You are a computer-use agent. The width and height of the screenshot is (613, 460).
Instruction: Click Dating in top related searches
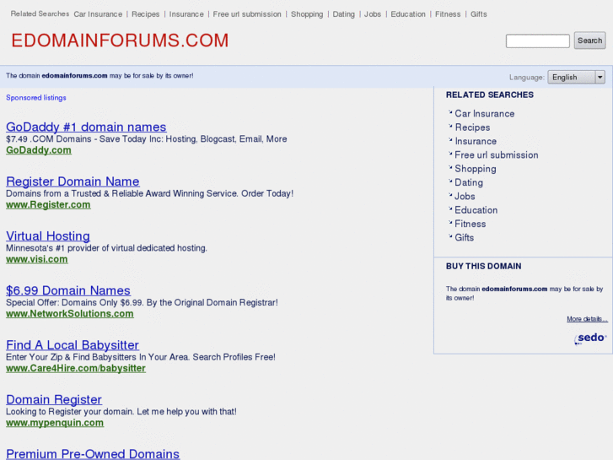[x=344, y=14]
